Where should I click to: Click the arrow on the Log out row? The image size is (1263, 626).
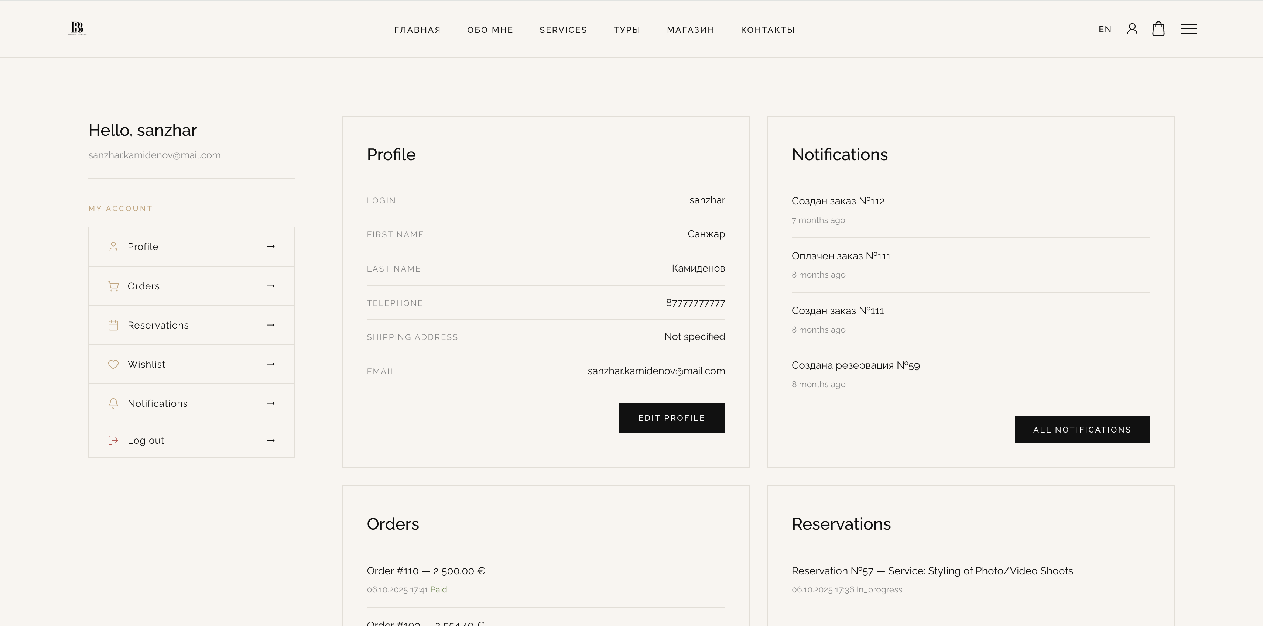(x=271, y=440)
